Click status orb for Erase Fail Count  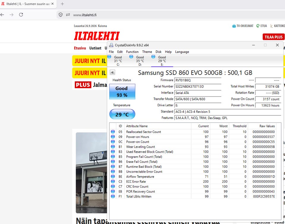[x=113, y=162]
